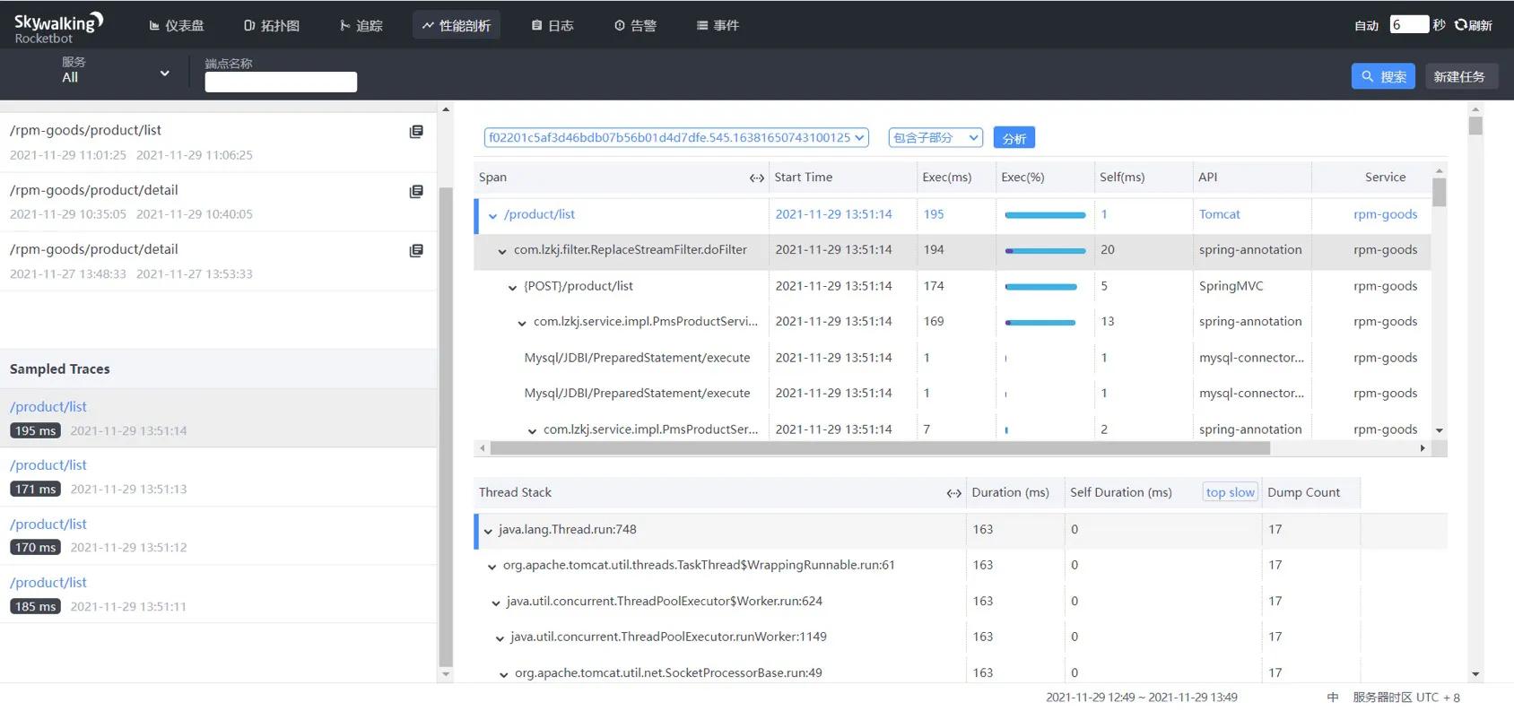1514x711 pixels.
Task: Open the trace segment ID dropdown
Action: tap(676, 137)
